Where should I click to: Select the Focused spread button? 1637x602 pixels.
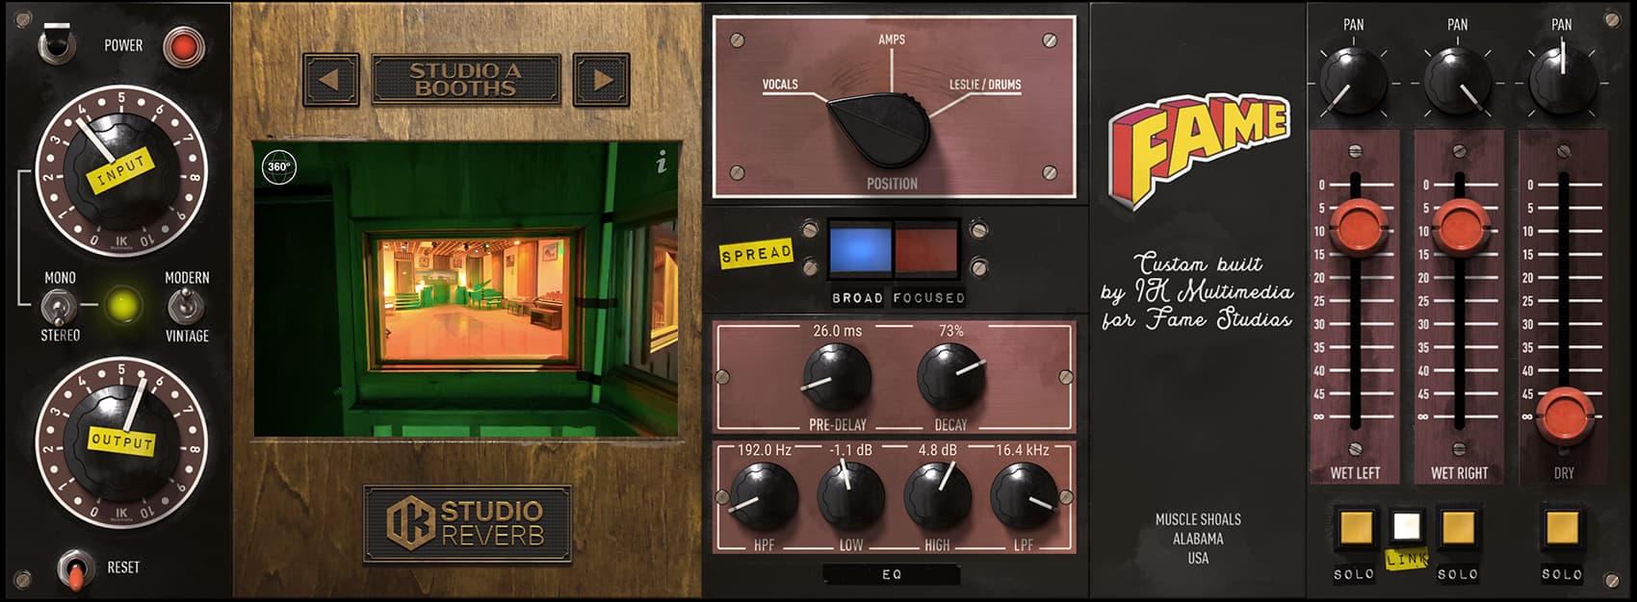927,249
